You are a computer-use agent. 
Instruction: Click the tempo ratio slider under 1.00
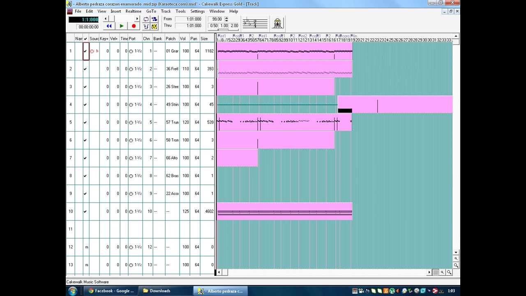click(x=224, y=30)
